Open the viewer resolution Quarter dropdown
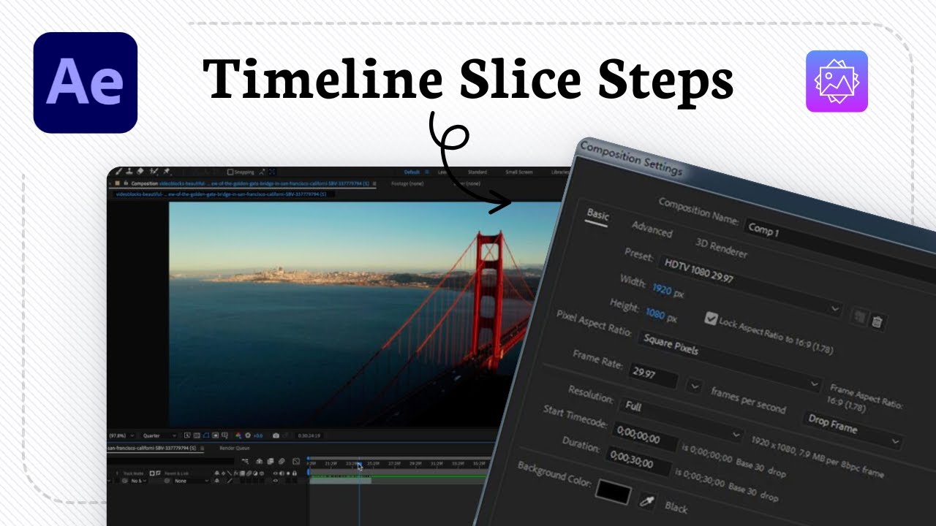936x526 pixels. pyautogui.click(x=159, y=435)
